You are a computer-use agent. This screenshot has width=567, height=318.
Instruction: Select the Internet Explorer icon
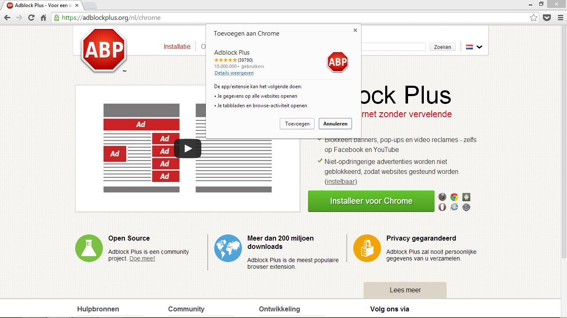click(x=455, y=207)
